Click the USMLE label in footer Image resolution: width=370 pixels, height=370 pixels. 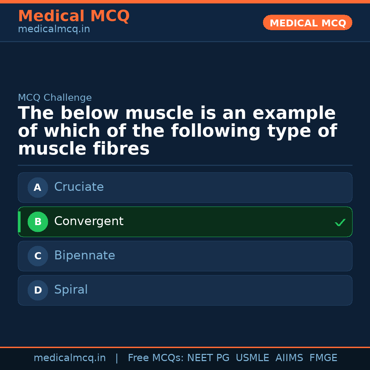252,358
